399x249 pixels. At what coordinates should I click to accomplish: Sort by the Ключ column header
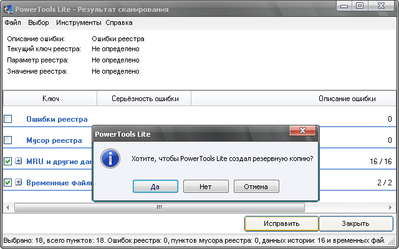click(50, 98)
